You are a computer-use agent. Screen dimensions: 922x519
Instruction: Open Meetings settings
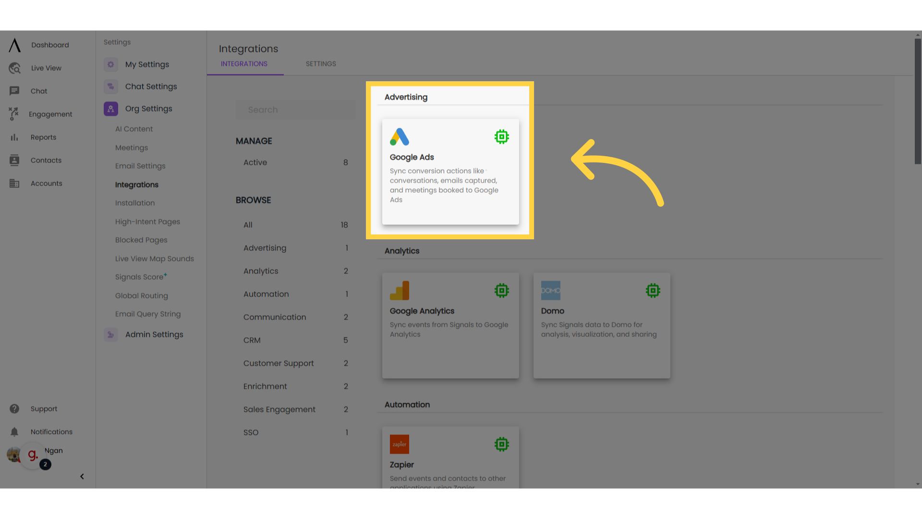tap(132, 148)
